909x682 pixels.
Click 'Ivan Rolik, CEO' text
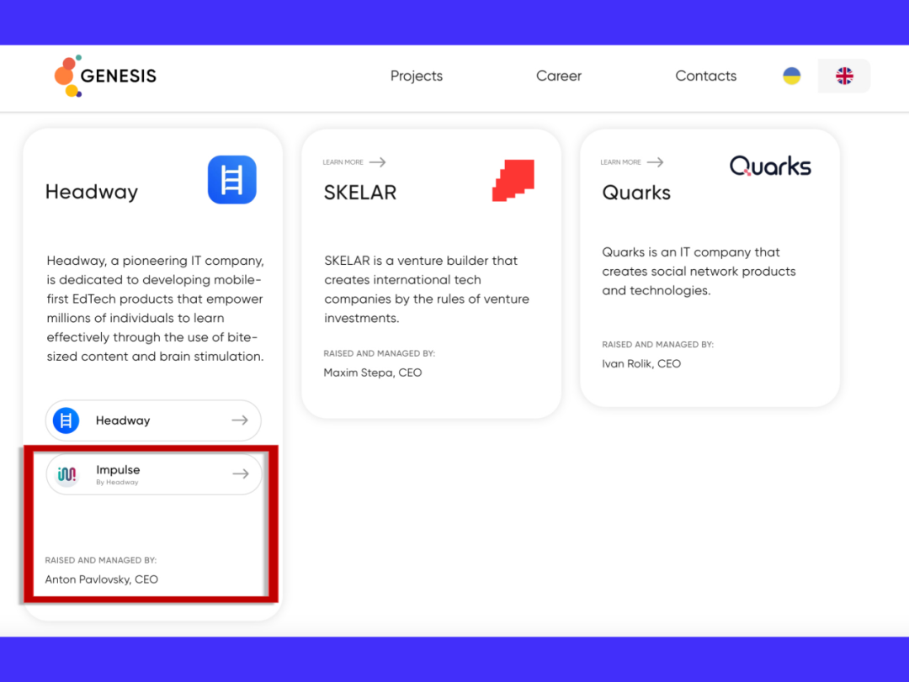[x=641, y=364]
